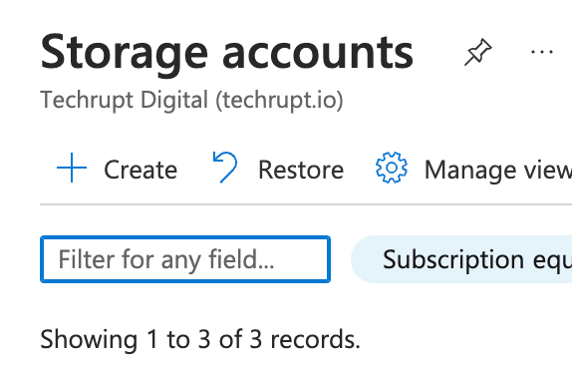Screen dimensions: 572x369
Task: Click the gear icon for Manage view
Action: tap(392, 168)
